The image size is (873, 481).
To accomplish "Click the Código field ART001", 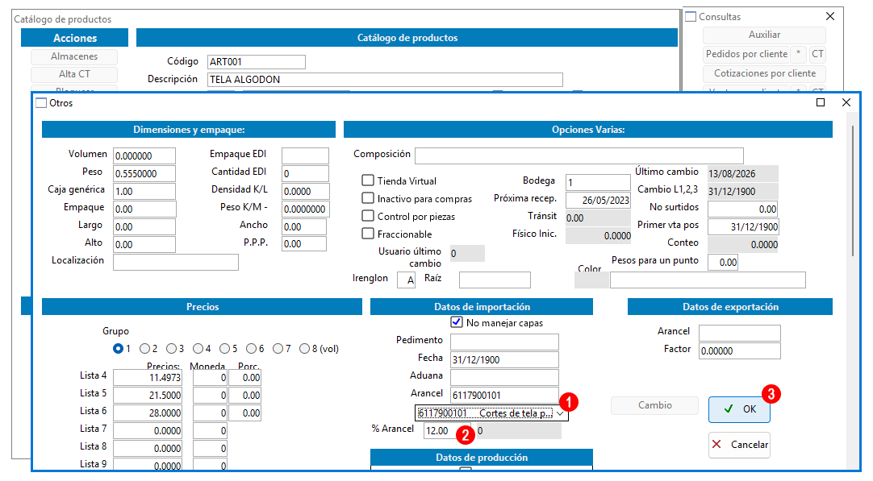I will point(257,62).
